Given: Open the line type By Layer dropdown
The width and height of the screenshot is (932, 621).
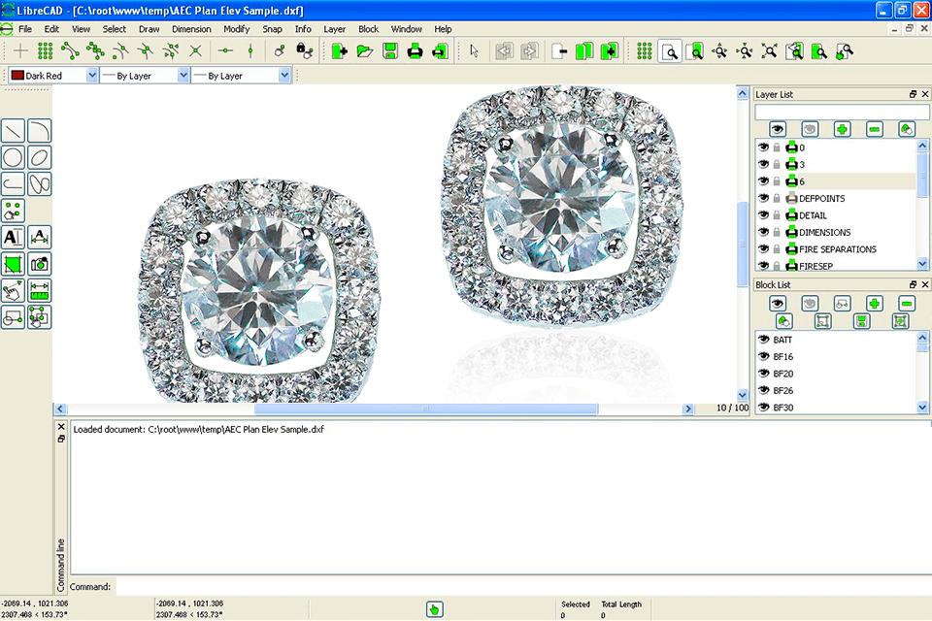Looking at the screenshot, I should click(282, 74).
